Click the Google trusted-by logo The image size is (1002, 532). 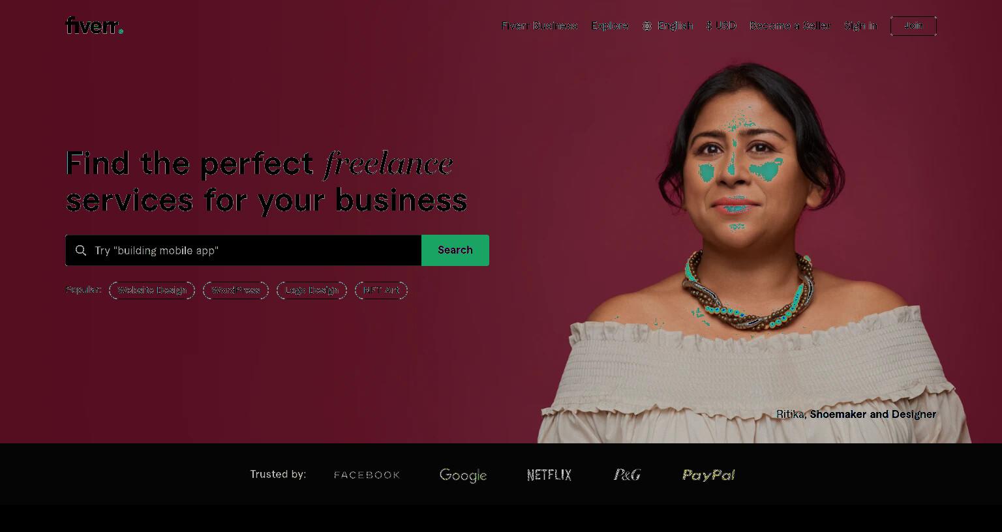tap(463, 475)
